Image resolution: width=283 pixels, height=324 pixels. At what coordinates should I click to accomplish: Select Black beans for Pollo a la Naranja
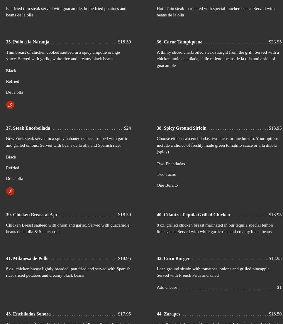[11, 71]
